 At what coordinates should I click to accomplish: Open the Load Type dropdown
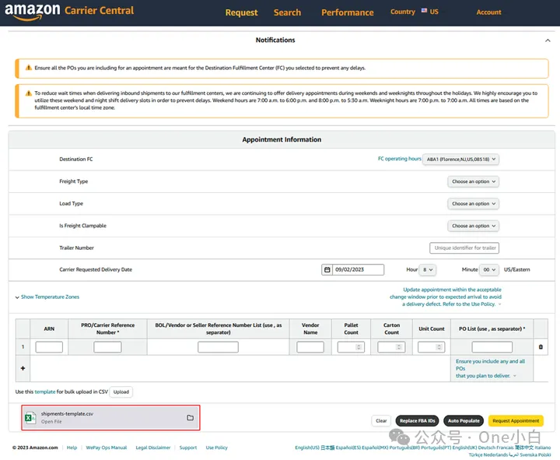coord(473,204)
